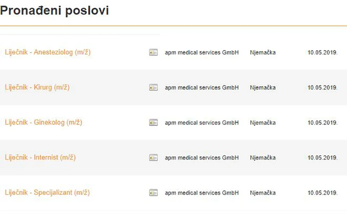This screenshot has height=221, width=347.
Task: Click the card icon beside Internist listing
Action: click(x=153, y=157)
